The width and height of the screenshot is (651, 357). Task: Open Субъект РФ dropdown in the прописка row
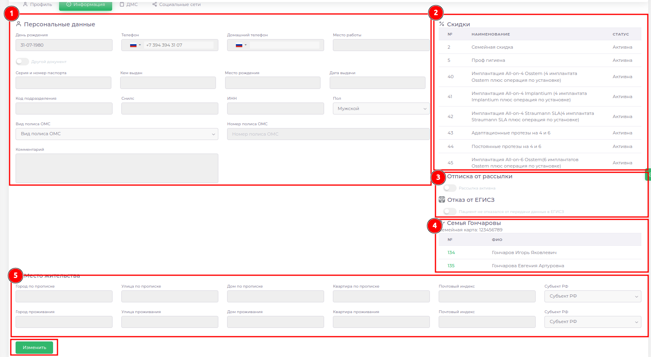coord(593,296)
